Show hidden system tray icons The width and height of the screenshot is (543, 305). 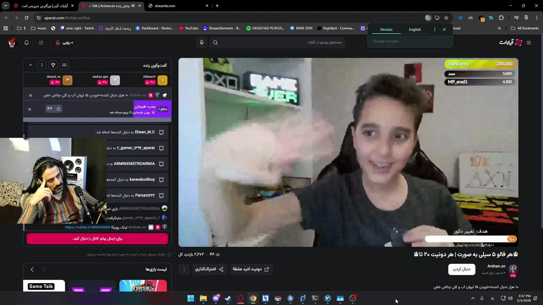pyautogui.click(x=473, y=298)
